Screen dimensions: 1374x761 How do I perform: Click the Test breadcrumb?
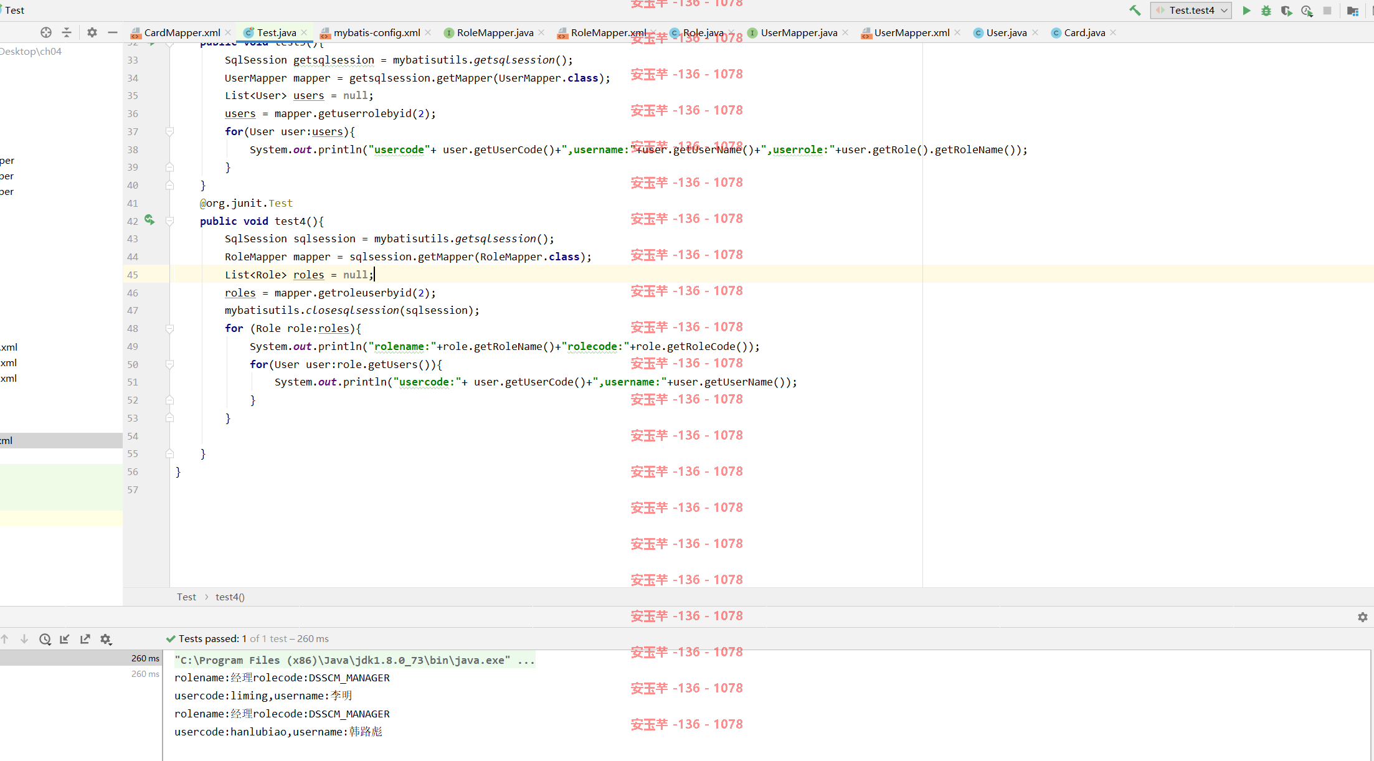[186, 597]
